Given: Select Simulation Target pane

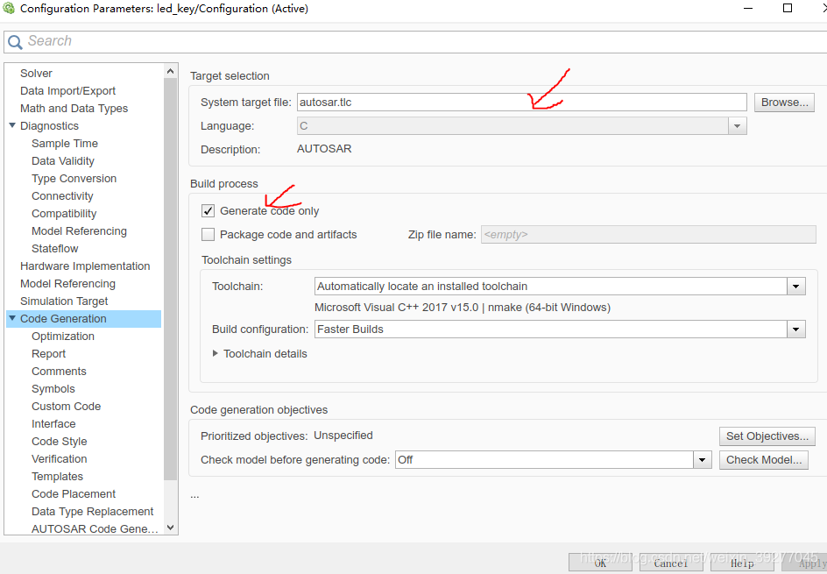Looking at the screenshot, I should [64, 301].
